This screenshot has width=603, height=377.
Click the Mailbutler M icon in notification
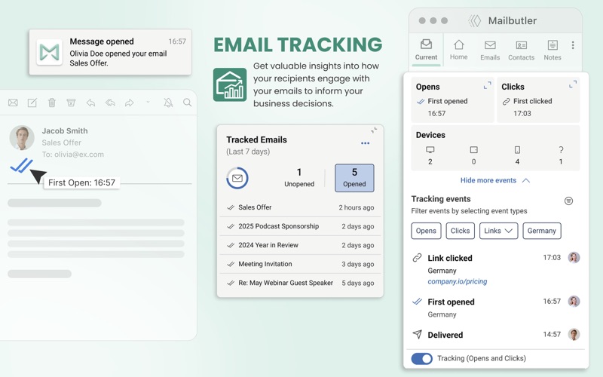[50, 52]
